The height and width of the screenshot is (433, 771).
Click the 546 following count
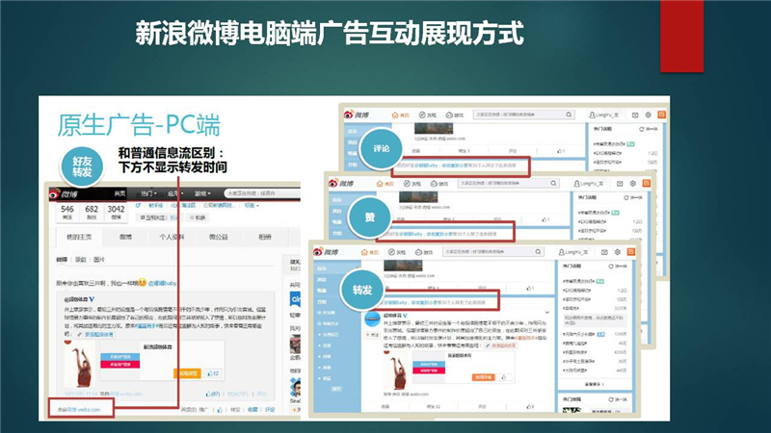(x=67, y=209)
